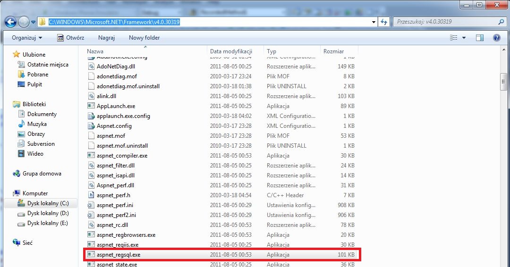Click the Otwórz toolbar button

coord(70,38)
